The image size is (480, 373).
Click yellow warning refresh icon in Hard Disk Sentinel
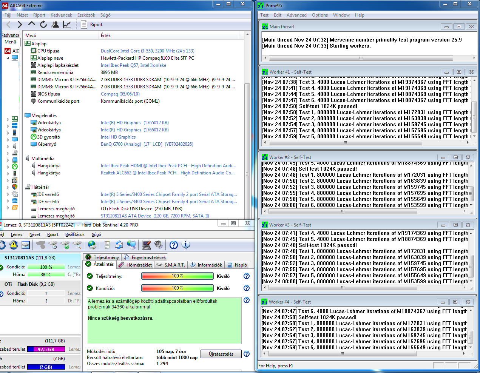tap(14, 245)
